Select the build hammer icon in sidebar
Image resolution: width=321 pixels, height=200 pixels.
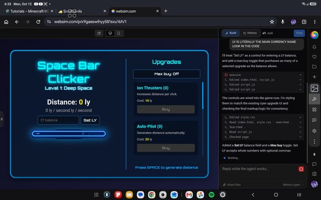point(314,99)
